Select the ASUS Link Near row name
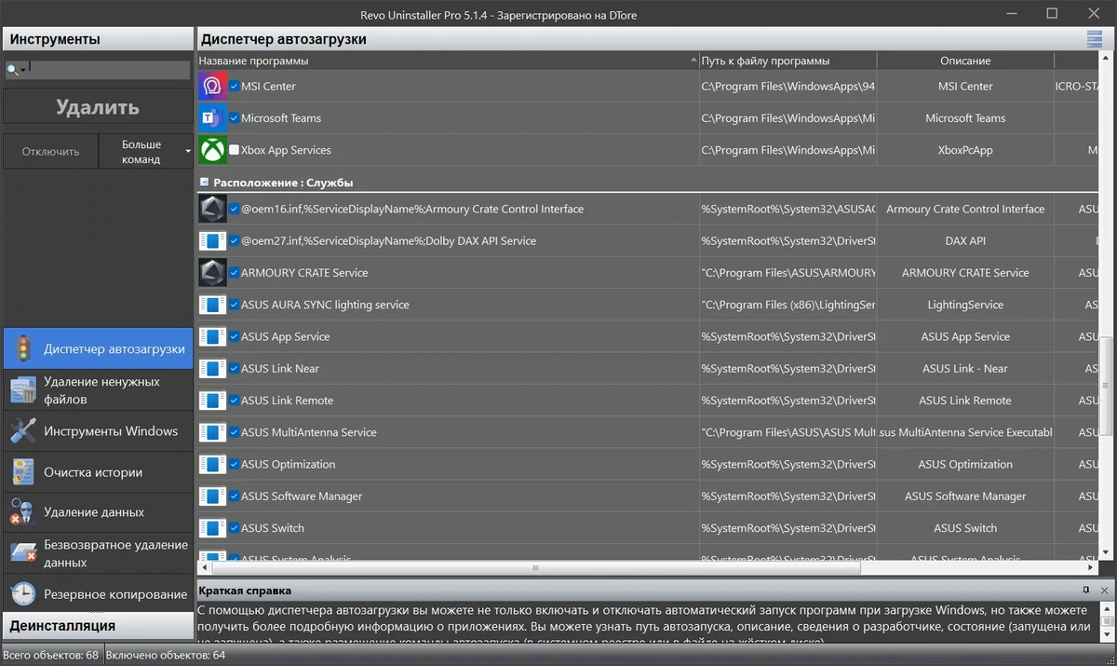 coord(280,369)
